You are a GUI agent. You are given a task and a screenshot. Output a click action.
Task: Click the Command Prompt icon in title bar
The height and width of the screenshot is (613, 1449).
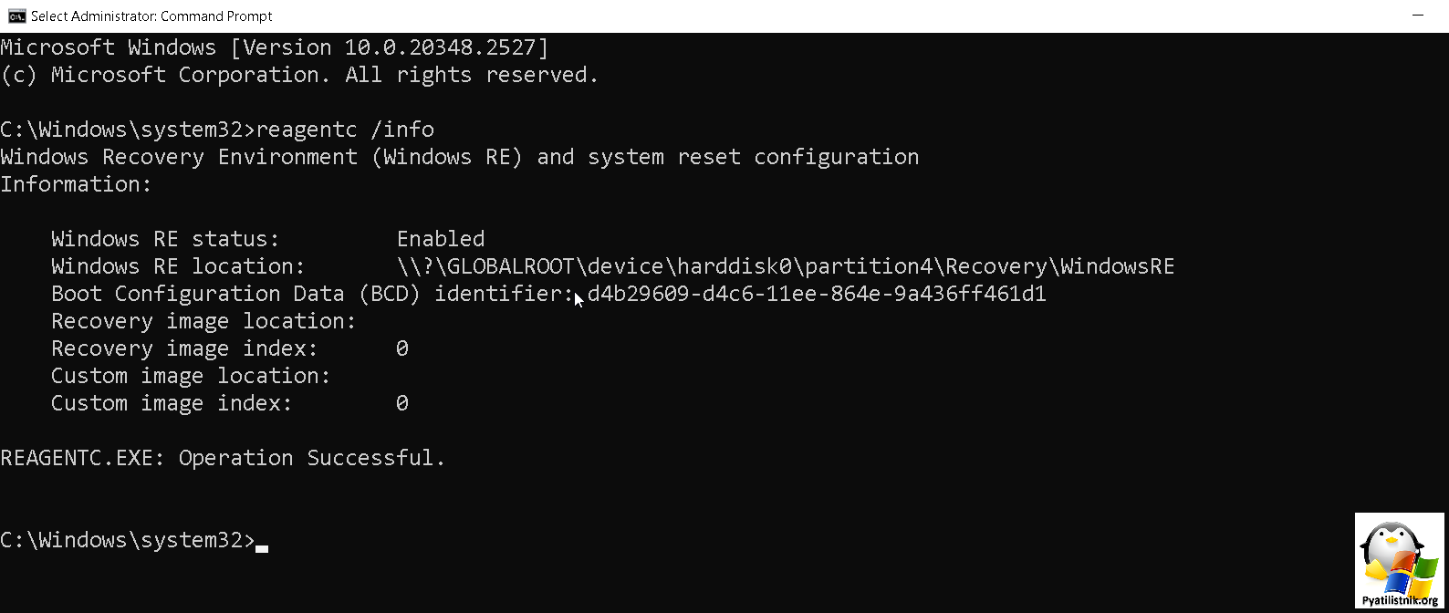tap(16, 16)
